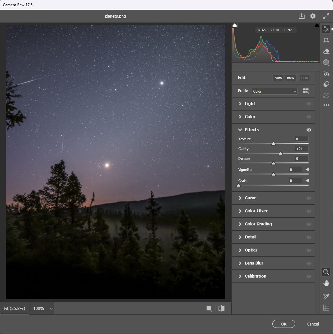Select the Hand tool
This screenshot has height=334, width=333.
pyautogui.click(x=326, y=283)
